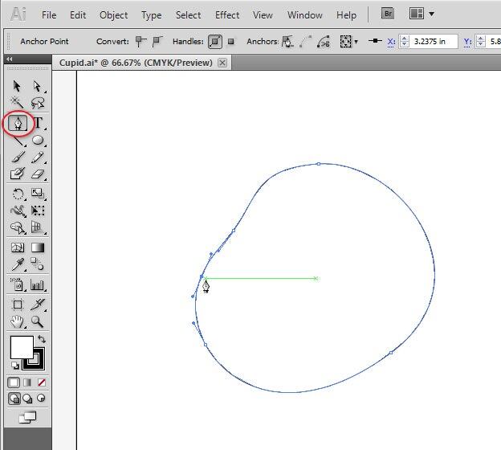Select the Eyedropper tool
Viewport: 501px width, 450px height.
(18, 264)
